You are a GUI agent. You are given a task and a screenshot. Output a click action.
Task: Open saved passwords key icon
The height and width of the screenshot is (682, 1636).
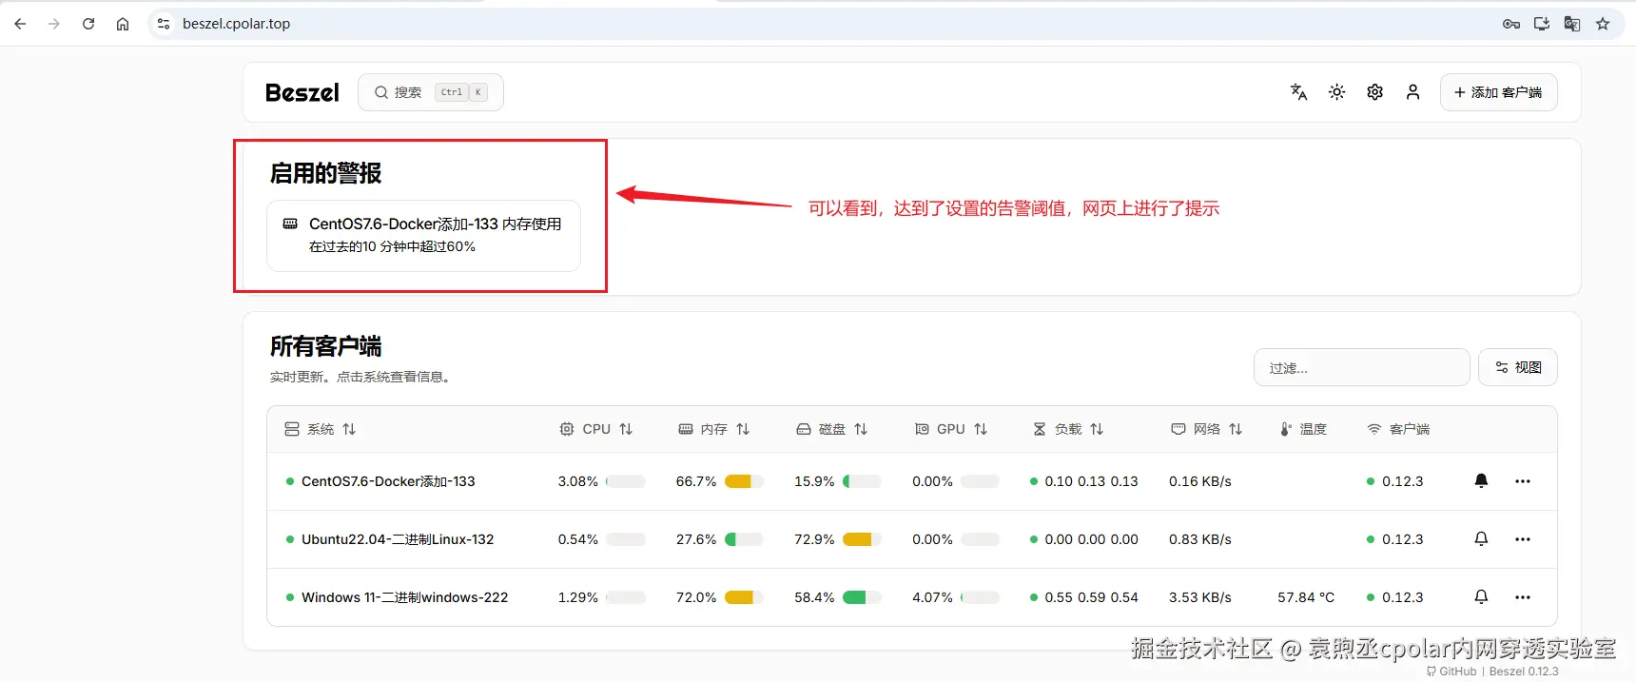(1511, 24)
